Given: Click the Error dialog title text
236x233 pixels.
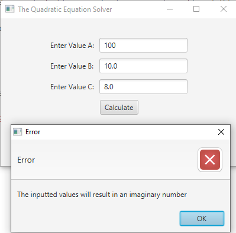Looking at the screenshot, I should pyautogui.click(x=33, y=132).
